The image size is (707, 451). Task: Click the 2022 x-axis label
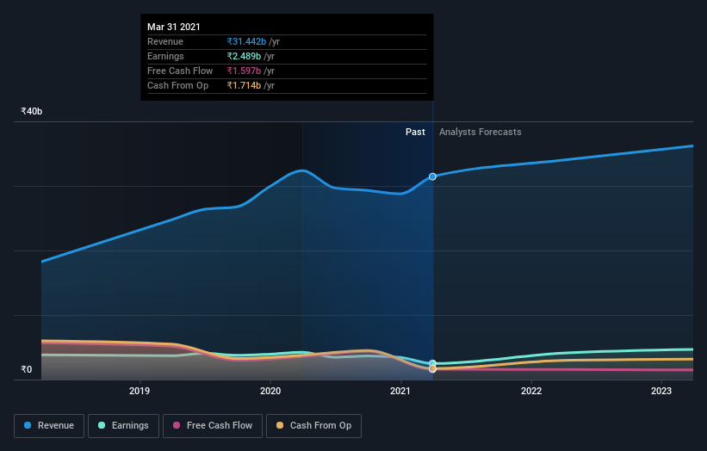tap(531, 391)
